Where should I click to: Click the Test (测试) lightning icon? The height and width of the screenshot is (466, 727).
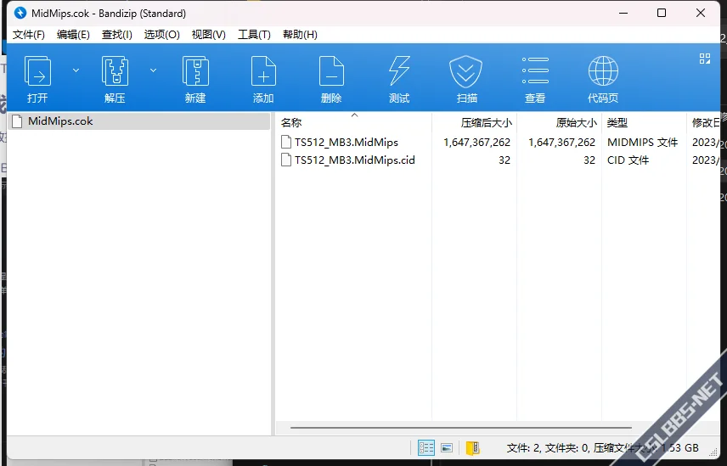point(399,71)
